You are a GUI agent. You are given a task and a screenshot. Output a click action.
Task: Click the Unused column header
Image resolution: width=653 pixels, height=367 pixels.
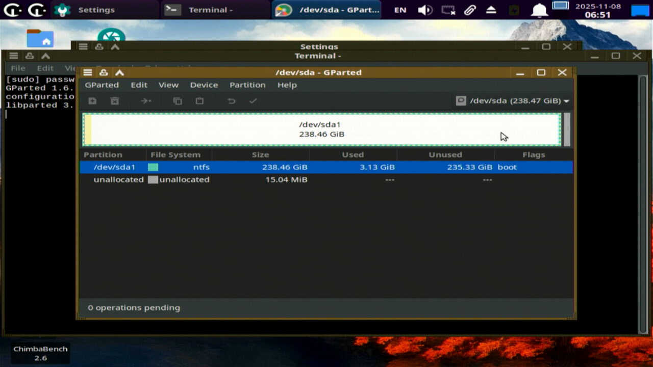445,154
